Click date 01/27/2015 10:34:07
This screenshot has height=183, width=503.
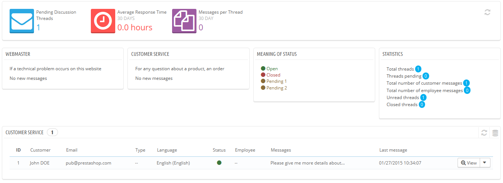click(x=400, y=163)
